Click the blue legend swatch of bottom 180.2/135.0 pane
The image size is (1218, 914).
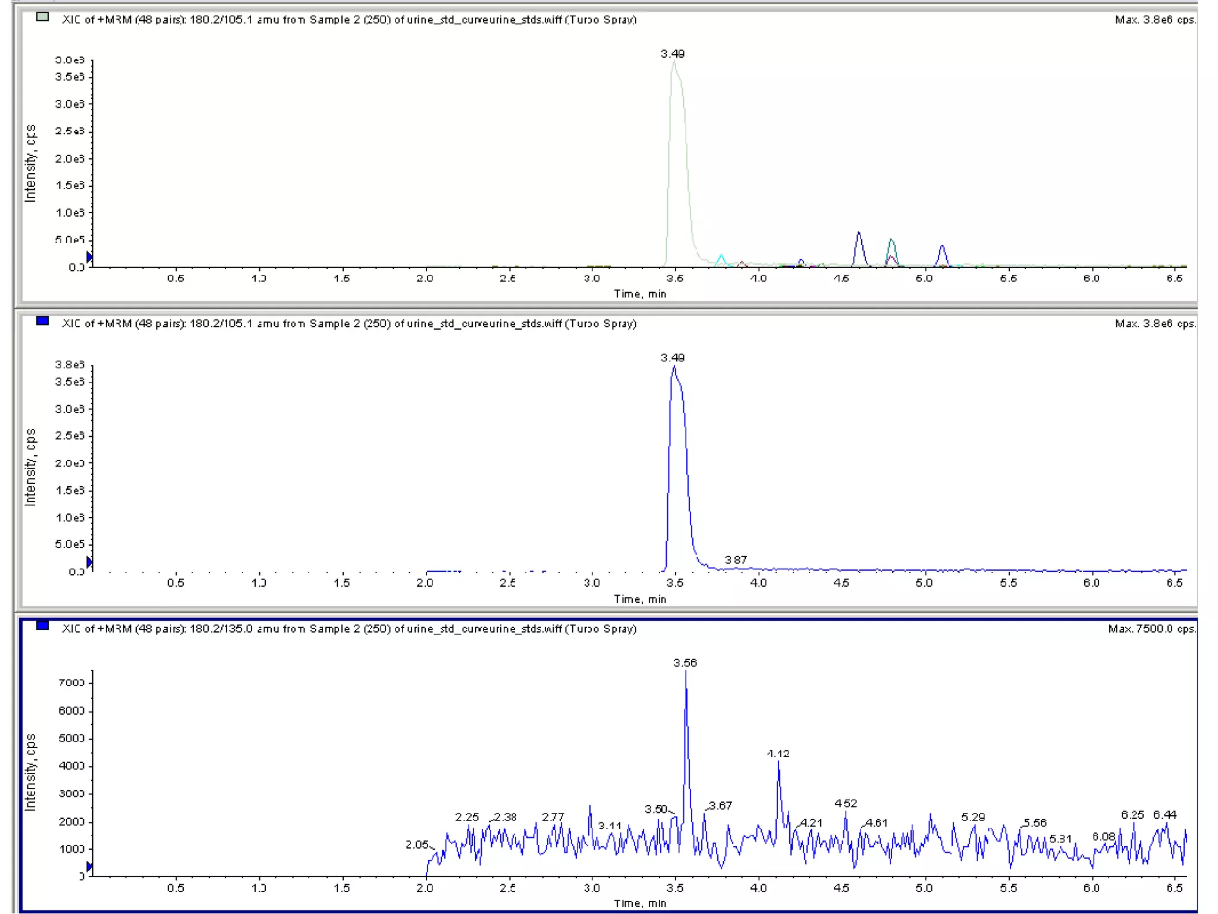pyautogui.click(x=42, y=625)
